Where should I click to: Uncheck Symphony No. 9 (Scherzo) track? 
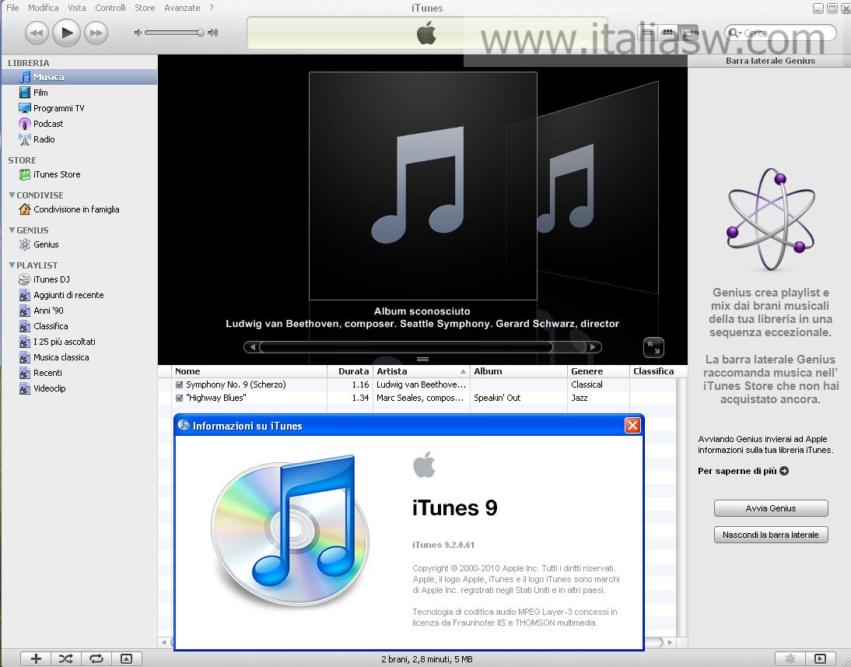(x=180, y=384)
